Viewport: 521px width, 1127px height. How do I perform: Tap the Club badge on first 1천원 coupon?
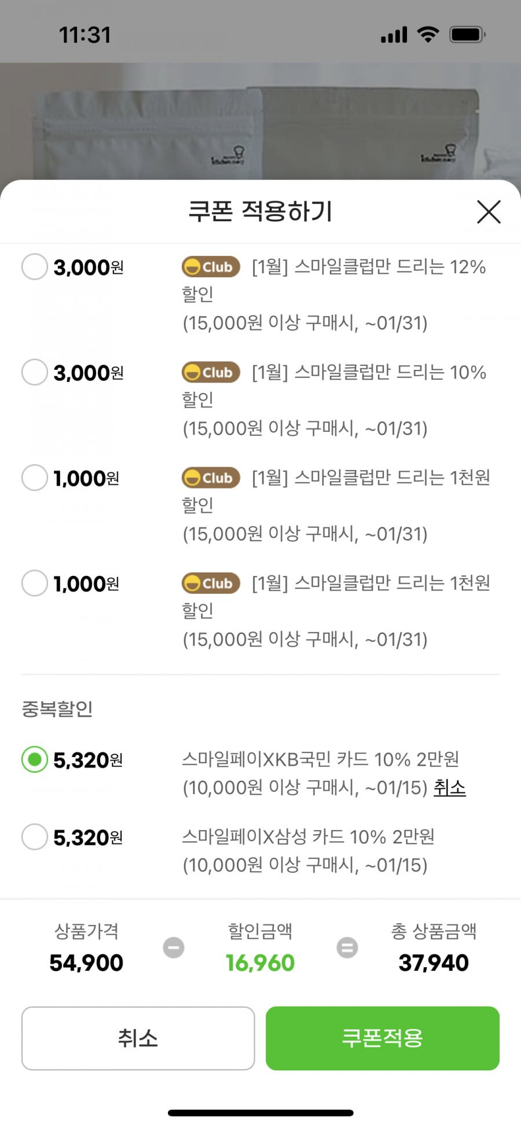[211, 478]
